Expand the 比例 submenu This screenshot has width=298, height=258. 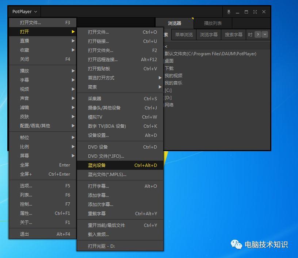(43, 147)
